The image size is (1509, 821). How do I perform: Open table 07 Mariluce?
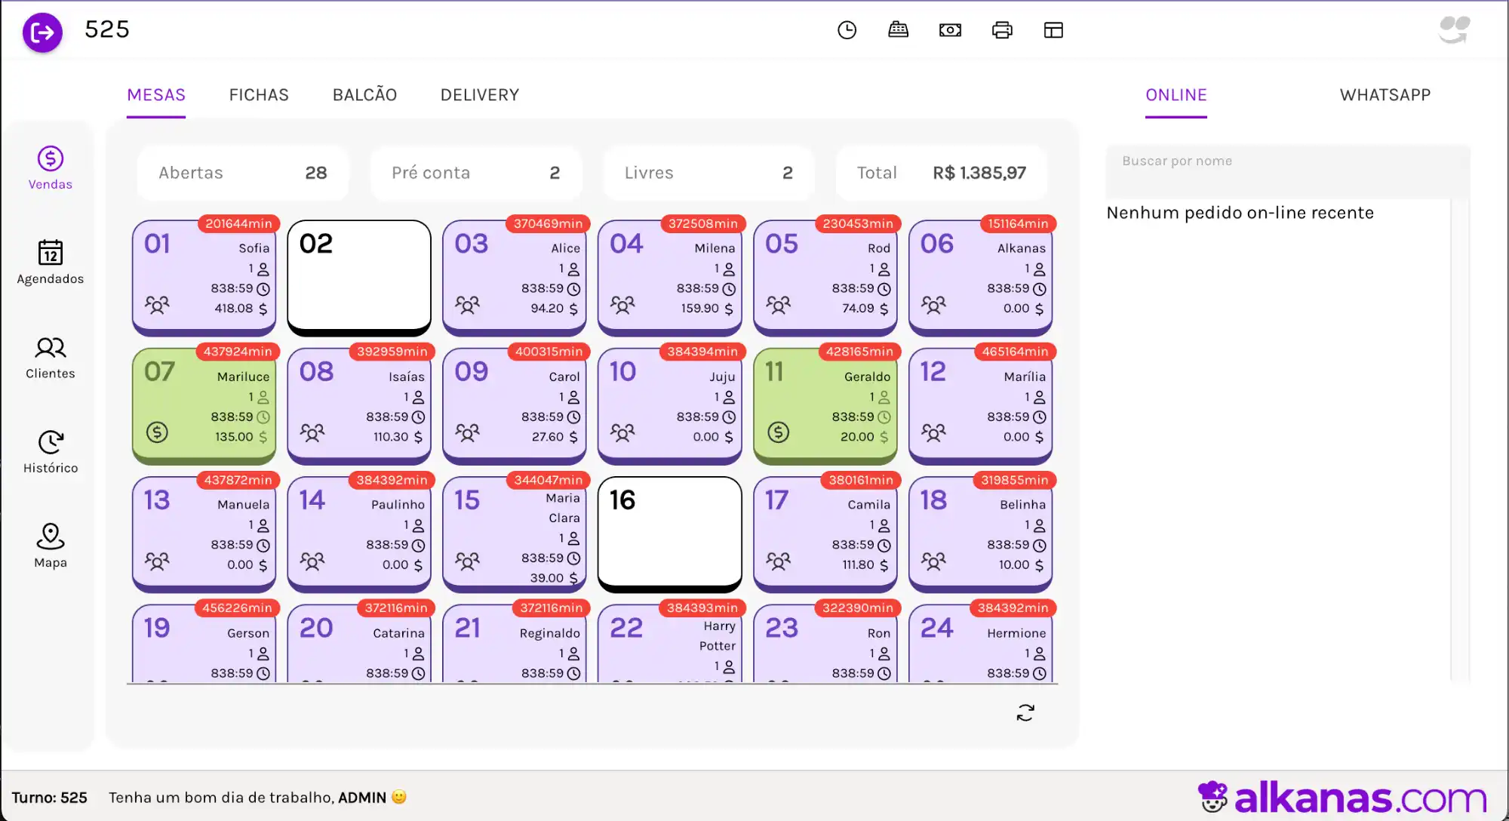click(204, 405)
